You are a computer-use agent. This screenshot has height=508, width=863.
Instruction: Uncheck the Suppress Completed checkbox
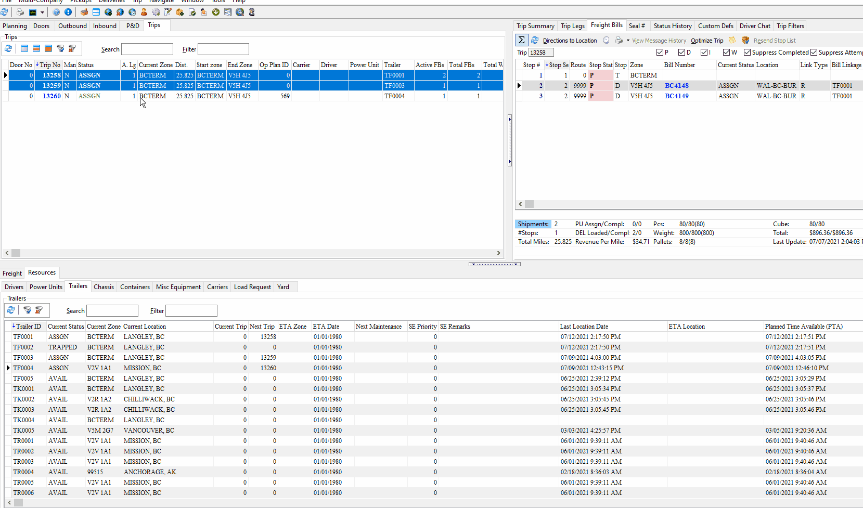pyautogui.click(x=747, y=52)
